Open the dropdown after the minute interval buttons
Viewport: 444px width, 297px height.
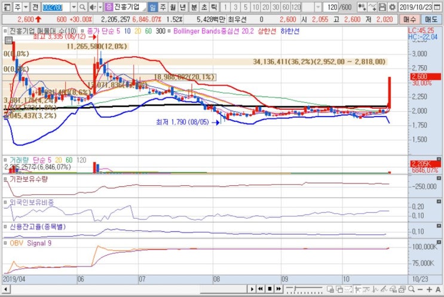tap(318, 7)
